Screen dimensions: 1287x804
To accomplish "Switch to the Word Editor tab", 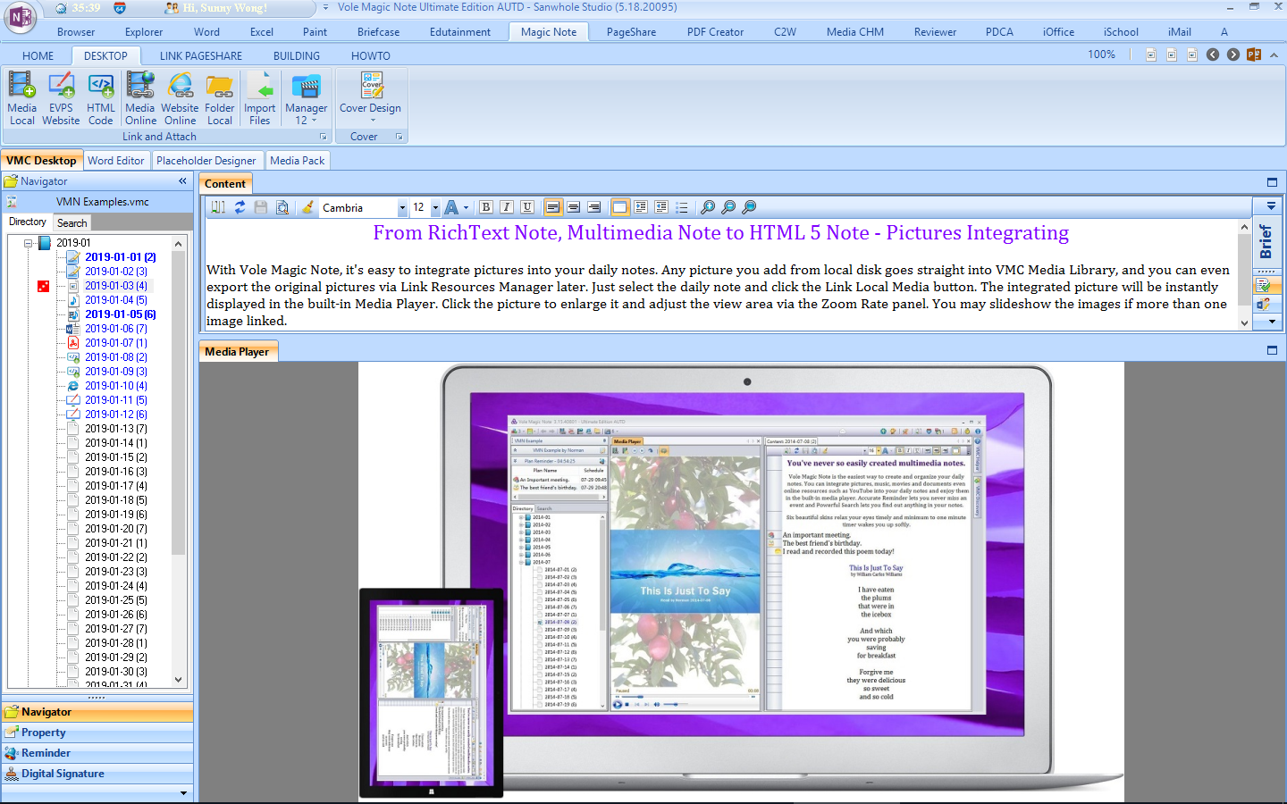I will (x=116, y=161).
